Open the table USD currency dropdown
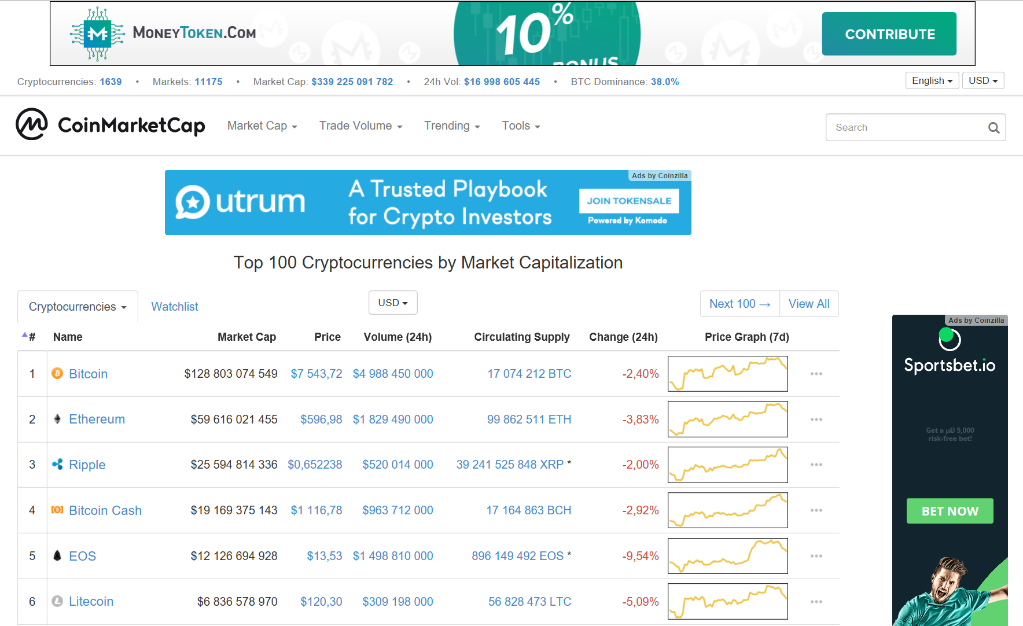 click(393, 303)
